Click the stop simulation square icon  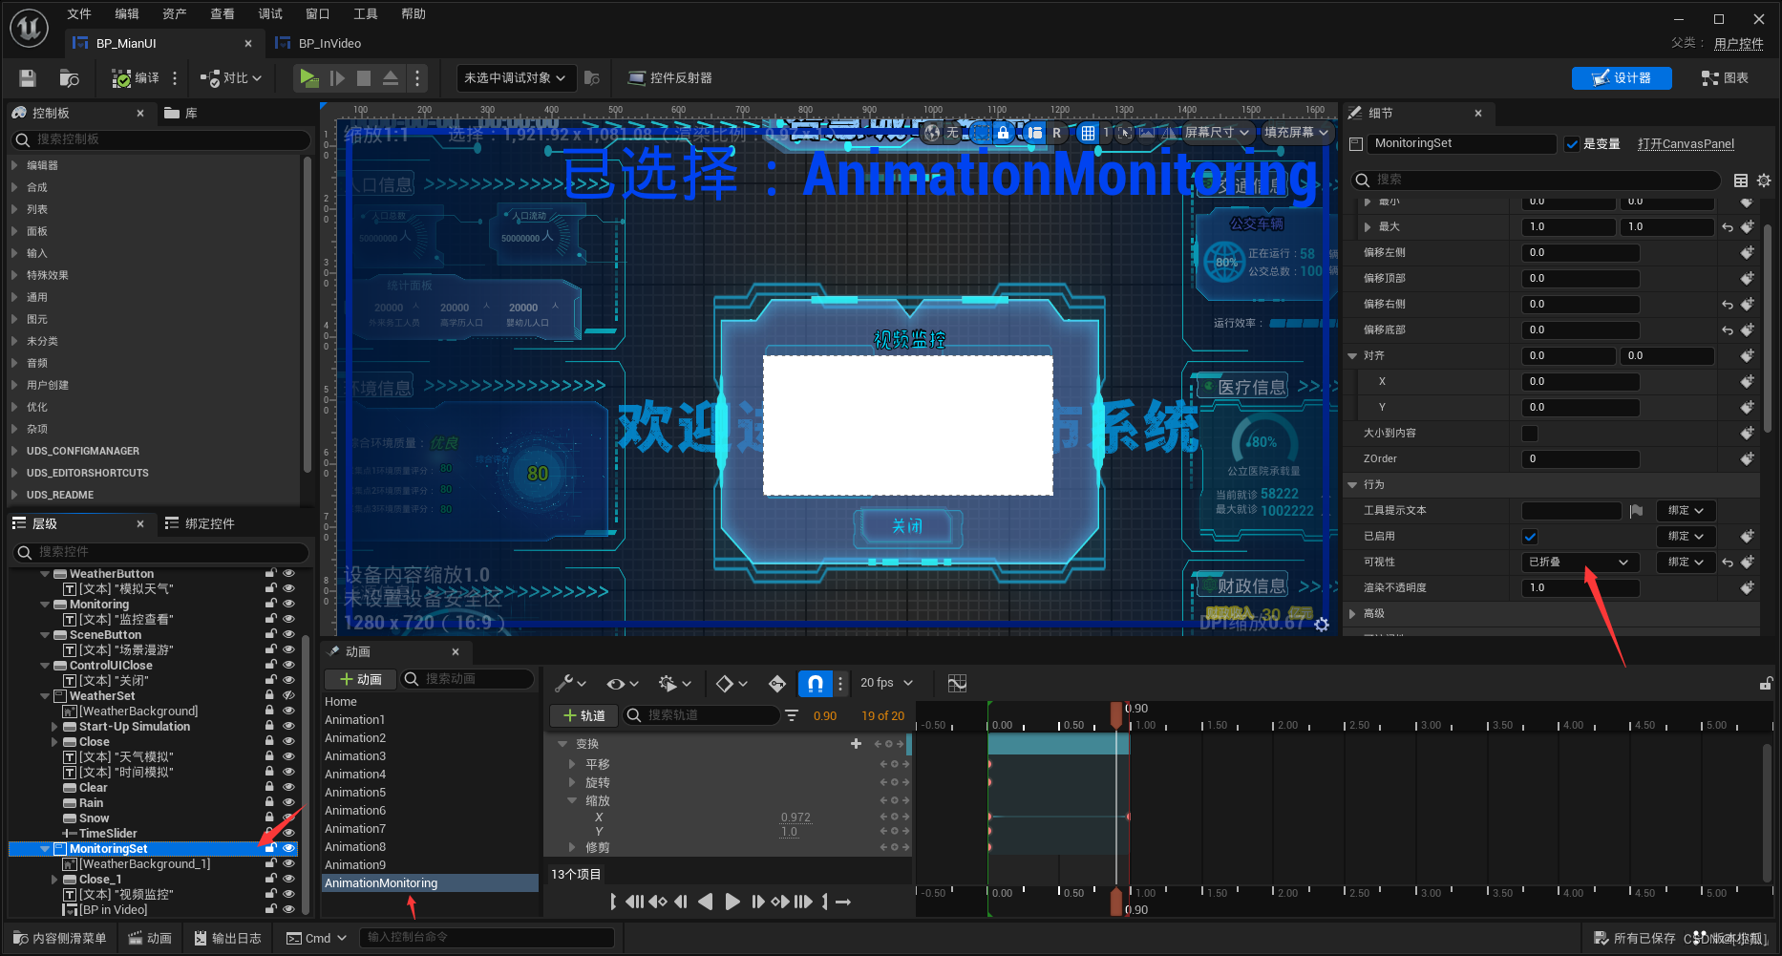(364, 78)
